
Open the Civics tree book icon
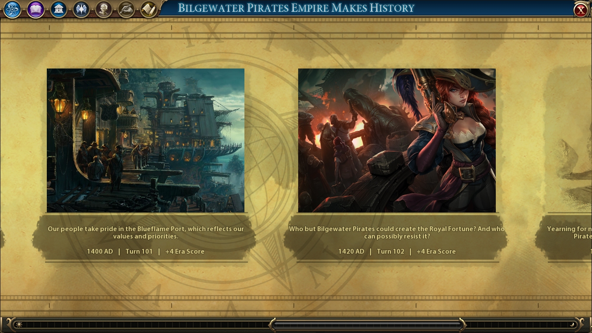tap(36, 9)
